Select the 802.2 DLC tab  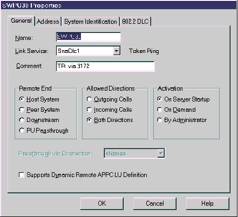tap(135, 22)
